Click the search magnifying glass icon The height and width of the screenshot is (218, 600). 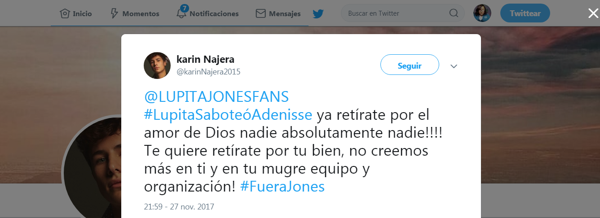454,13
